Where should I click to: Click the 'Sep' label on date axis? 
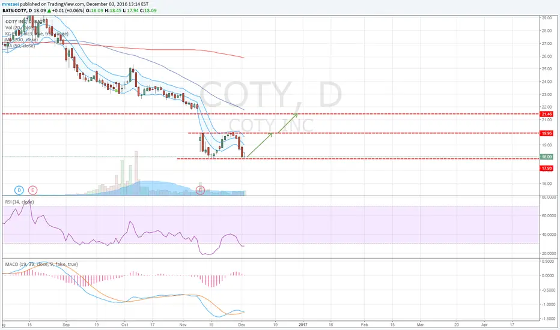pos(66,325)
